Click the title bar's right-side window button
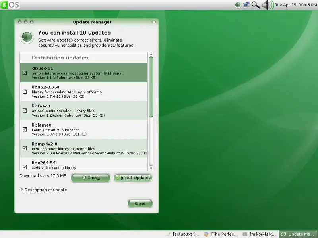 (154, 22)
